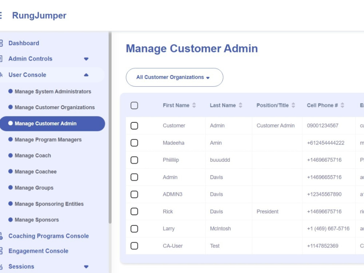Image resolution: width=364 pixels, height=273 pixels.
Task: Check the Larry McIntosh row checkbox
Action: tap(134, 229)
